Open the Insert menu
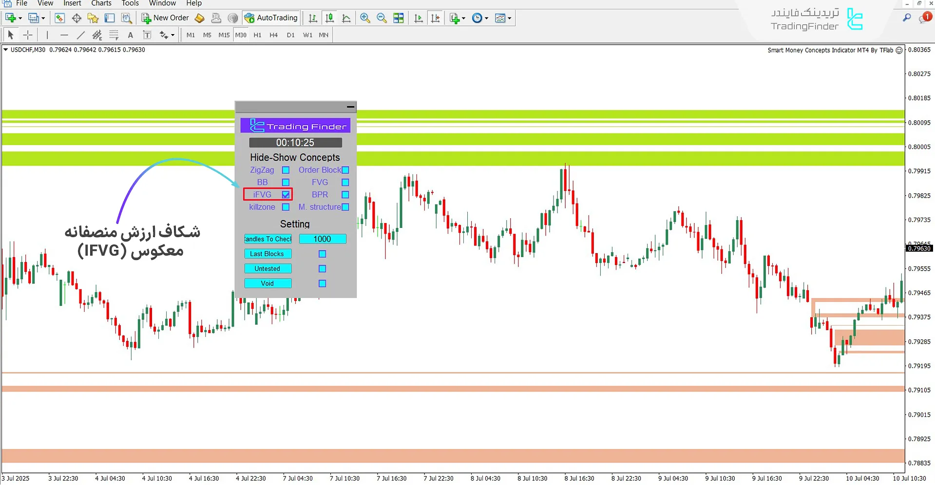The height and width of the screenshot is (485, 935). coord(72,3)
